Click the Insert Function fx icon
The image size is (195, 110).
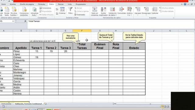click(x=25, y=21)
